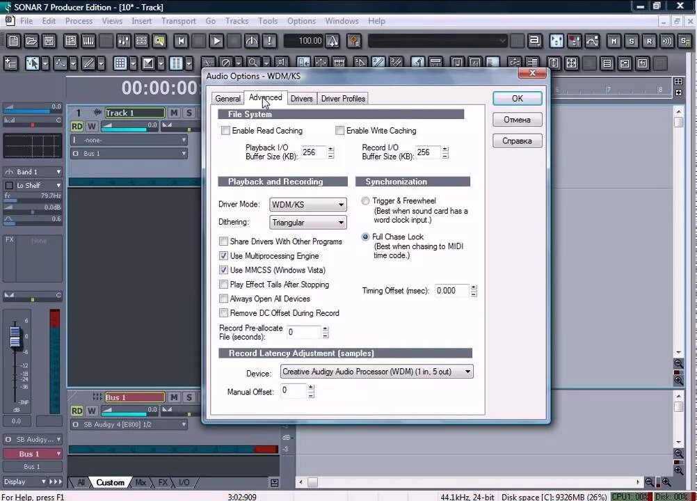697x501 pixels.
Task: Open the Process menu
Action: pyautogui.click(x=79, y=21)
